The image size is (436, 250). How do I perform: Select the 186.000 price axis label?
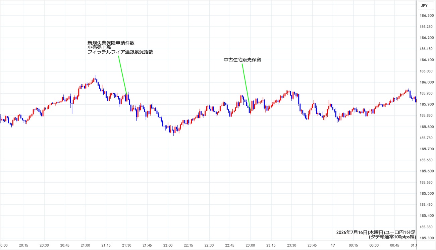click(426, 82)
